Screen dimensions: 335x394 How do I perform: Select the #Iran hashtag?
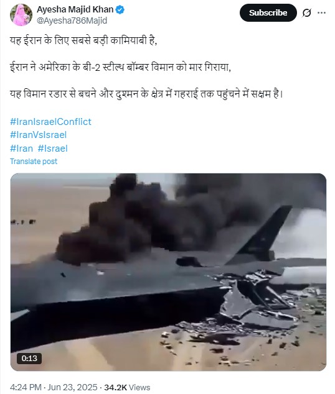click(21, 149)
